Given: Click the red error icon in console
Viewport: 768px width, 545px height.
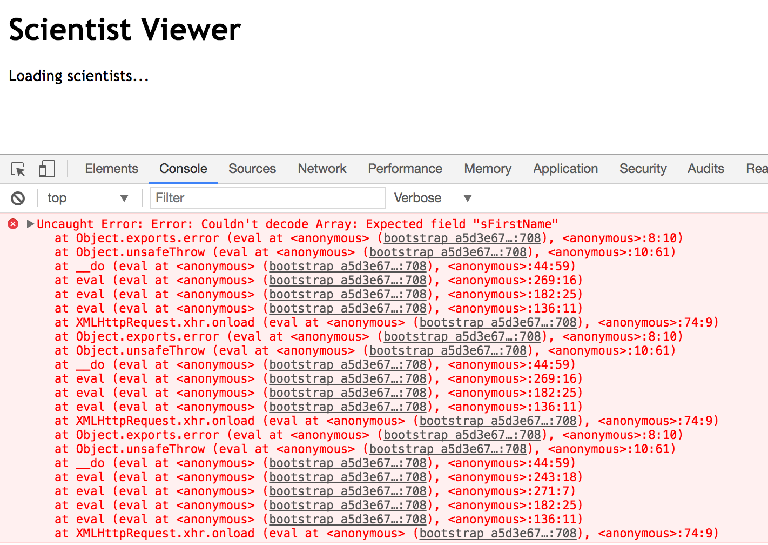Looking at the screenshot, I should coord(13,224).
